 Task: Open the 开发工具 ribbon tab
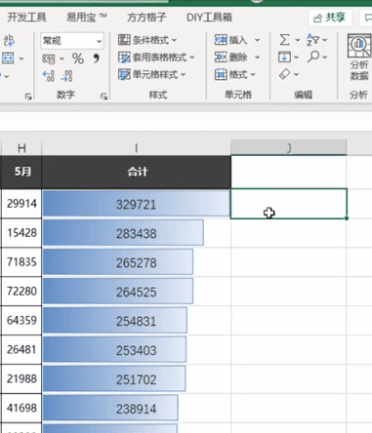point(26,18)
